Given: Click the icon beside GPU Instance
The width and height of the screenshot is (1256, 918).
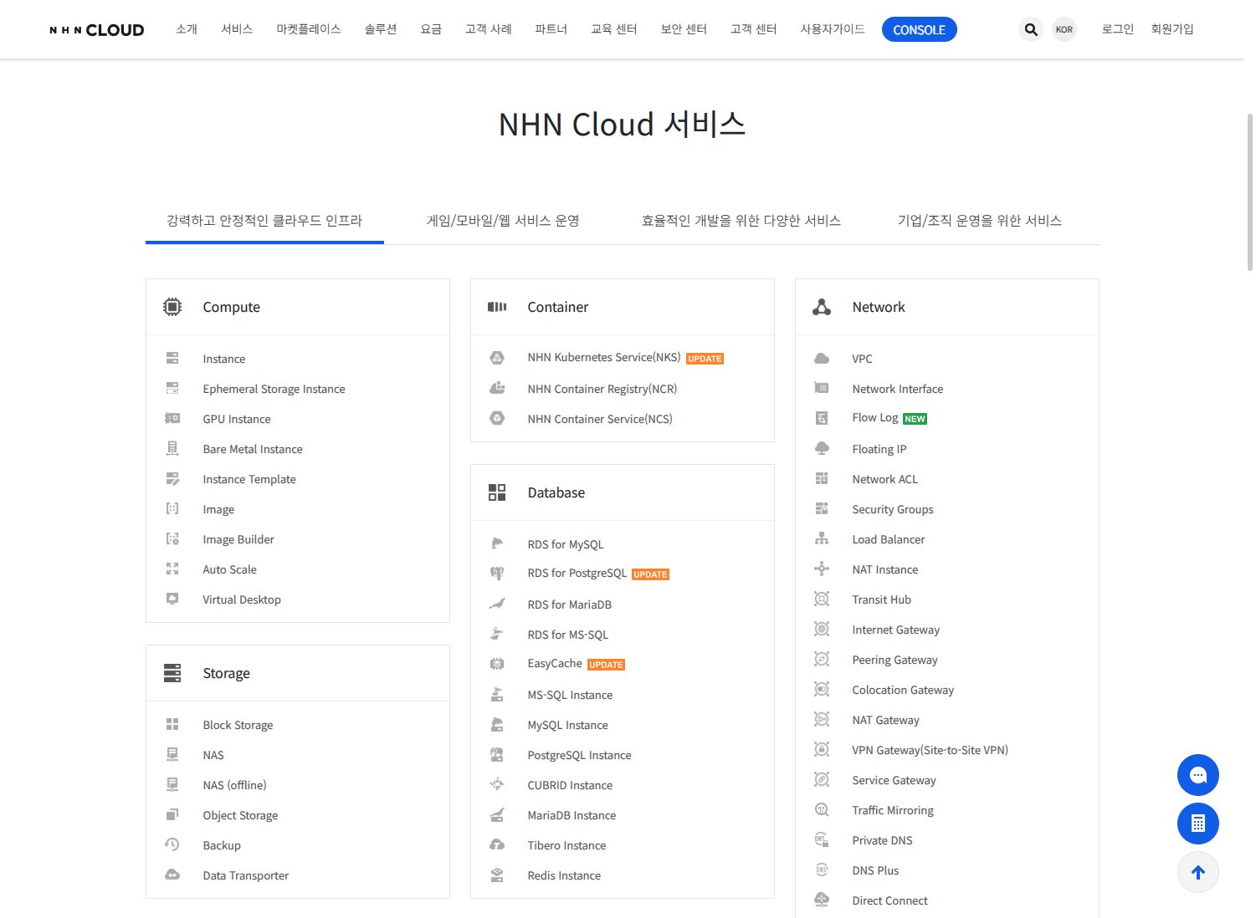Looking at the screenshot, I should [x=172, y=418].
